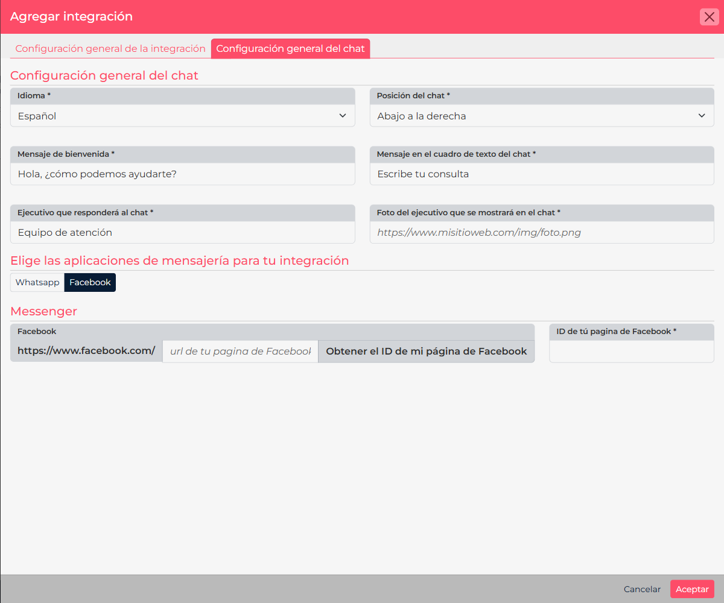Close the Agregar integración dialog

click(709, 17)
